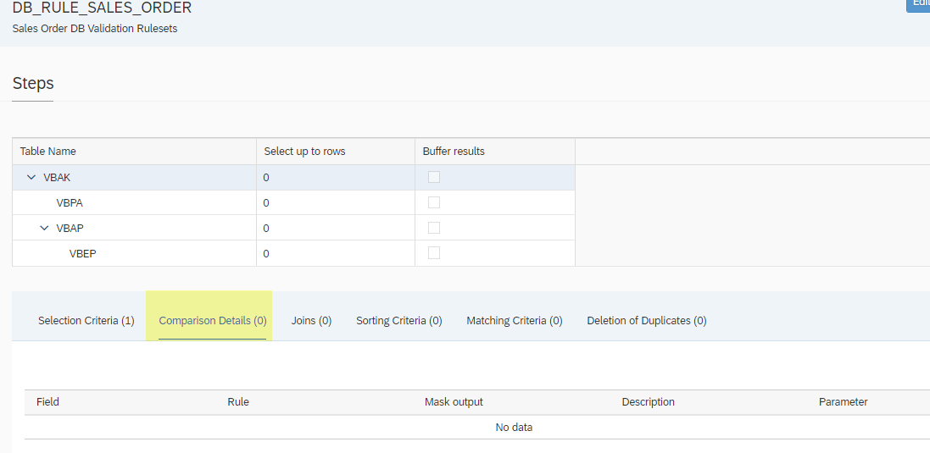930x453 pixels.
Task: Enable Buffer results checkbox for VBAP
Action: 434,228
